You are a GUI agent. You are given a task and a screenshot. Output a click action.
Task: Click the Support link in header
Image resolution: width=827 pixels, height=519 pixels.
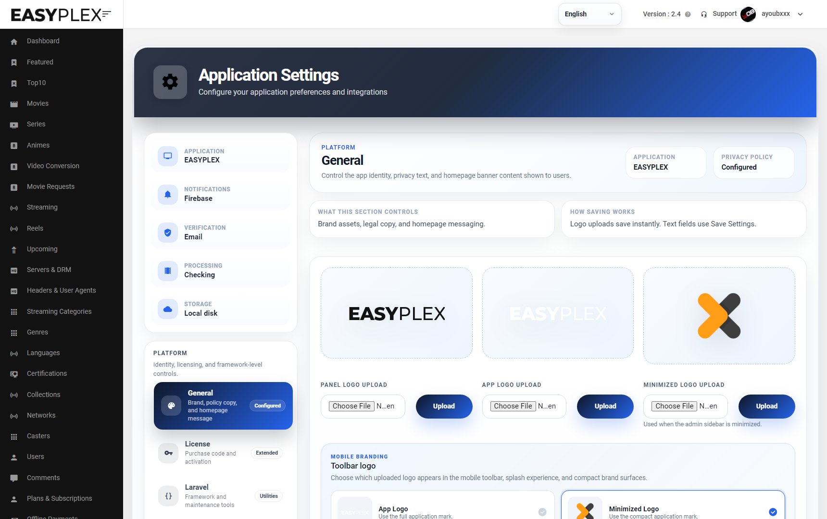point(725,13)
